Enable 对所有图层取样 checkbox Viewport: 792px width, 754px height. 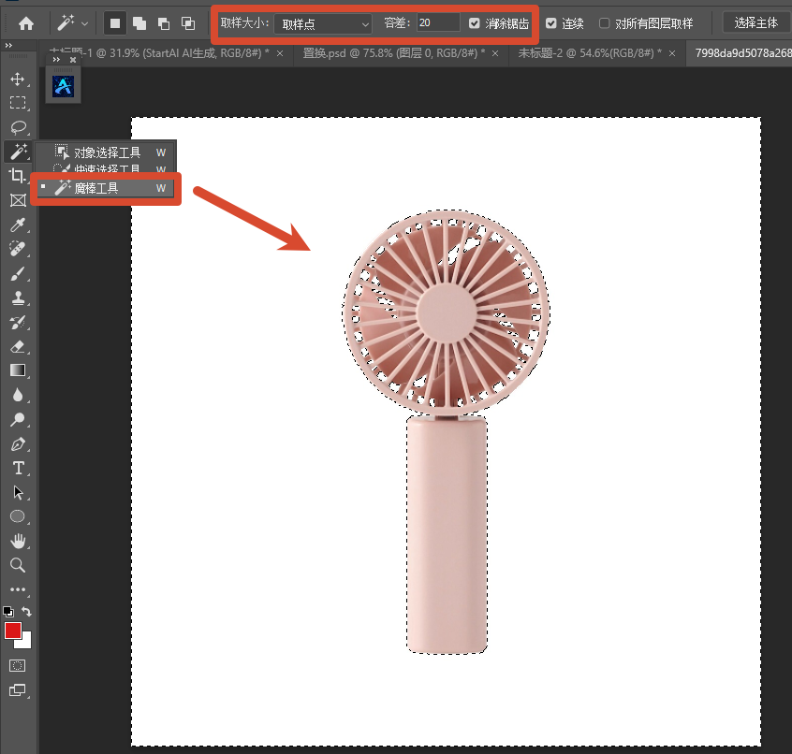[x=604, y=23]
